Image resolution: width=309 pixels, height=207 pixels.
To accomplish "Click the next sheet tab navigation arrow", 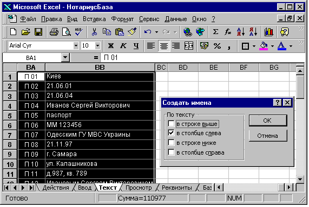I will tap(23, 188).
